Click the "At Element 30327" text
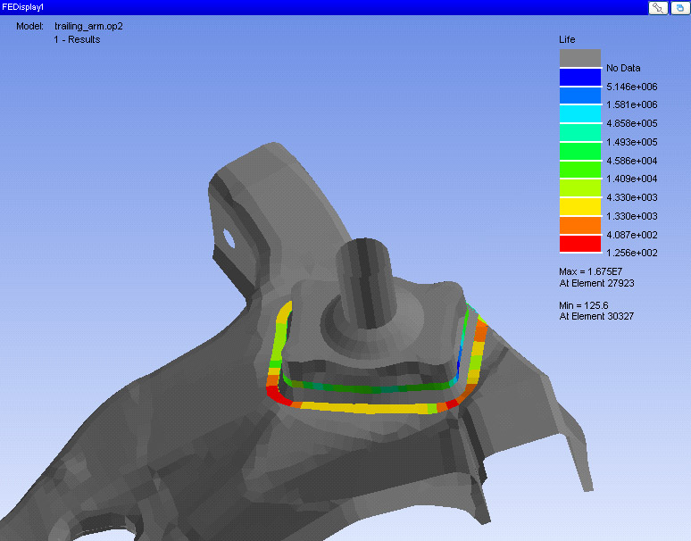The image size is (691, 541). coord(596,316)
